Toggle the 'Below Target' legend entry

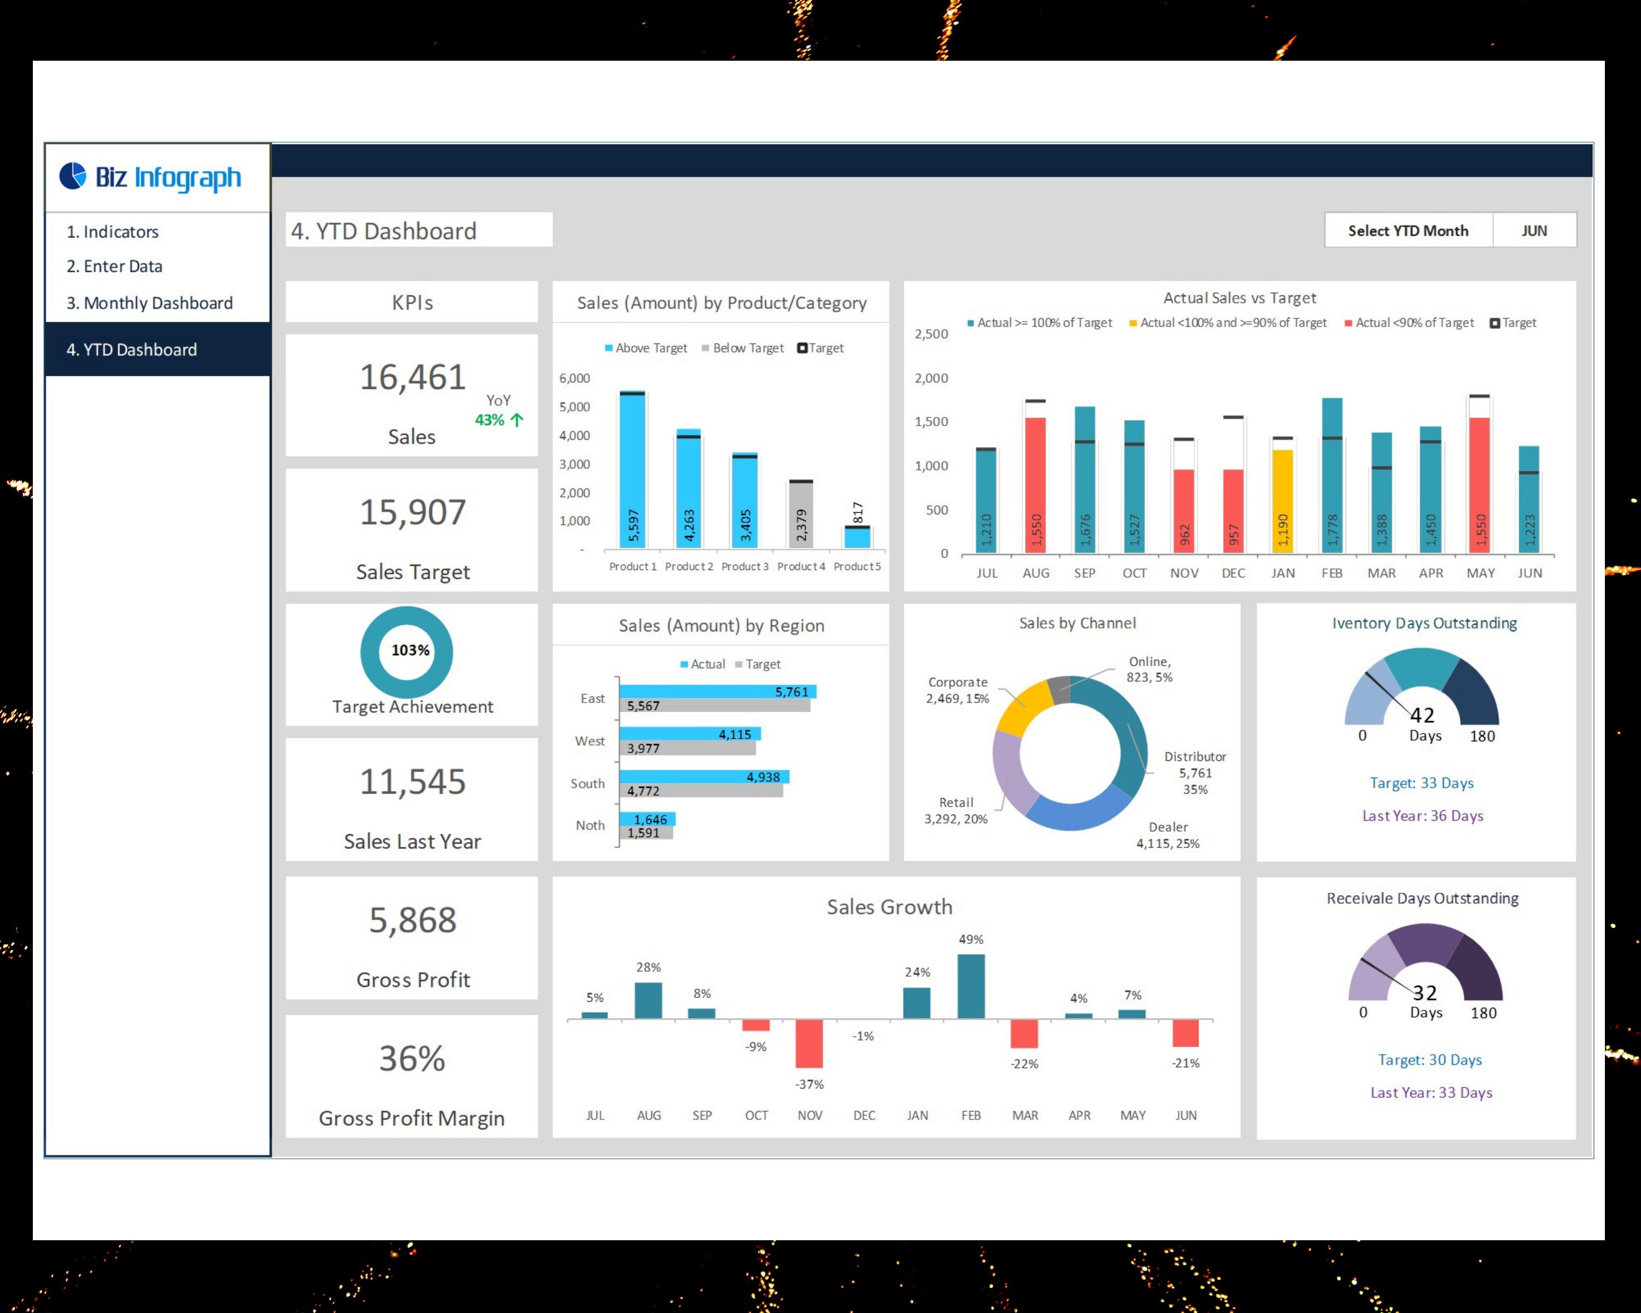[742, 348]
